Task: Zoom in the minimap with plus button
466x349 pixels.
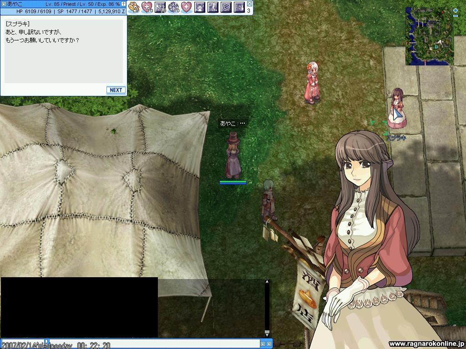Action: pos(456,10)
